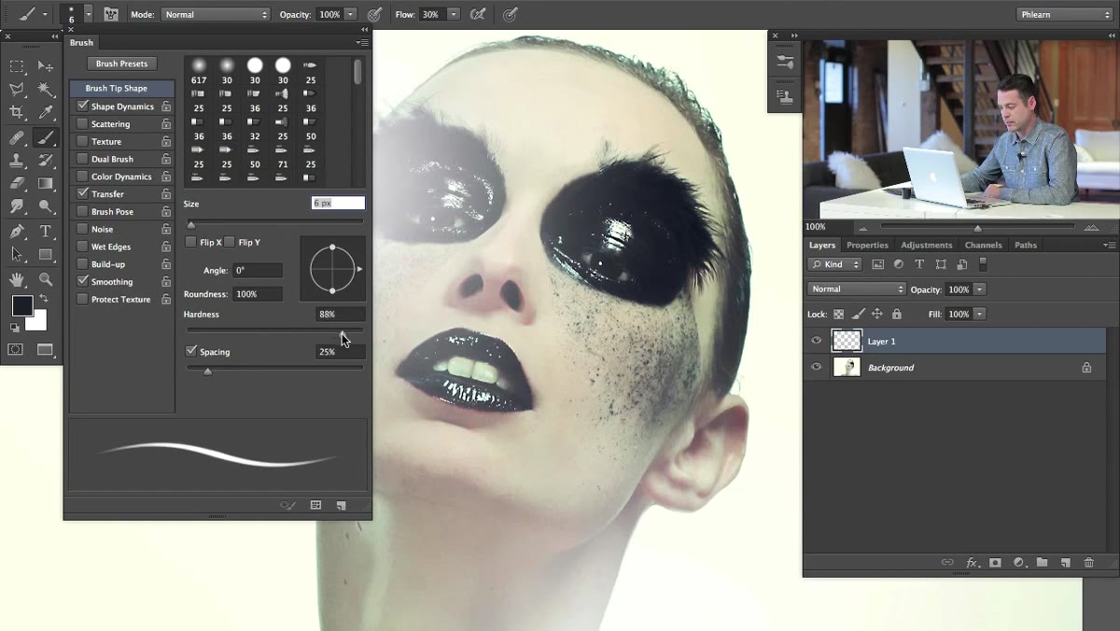Toggle Quick Mask mode
This screenshot has height=631, width=1120.
16,349
